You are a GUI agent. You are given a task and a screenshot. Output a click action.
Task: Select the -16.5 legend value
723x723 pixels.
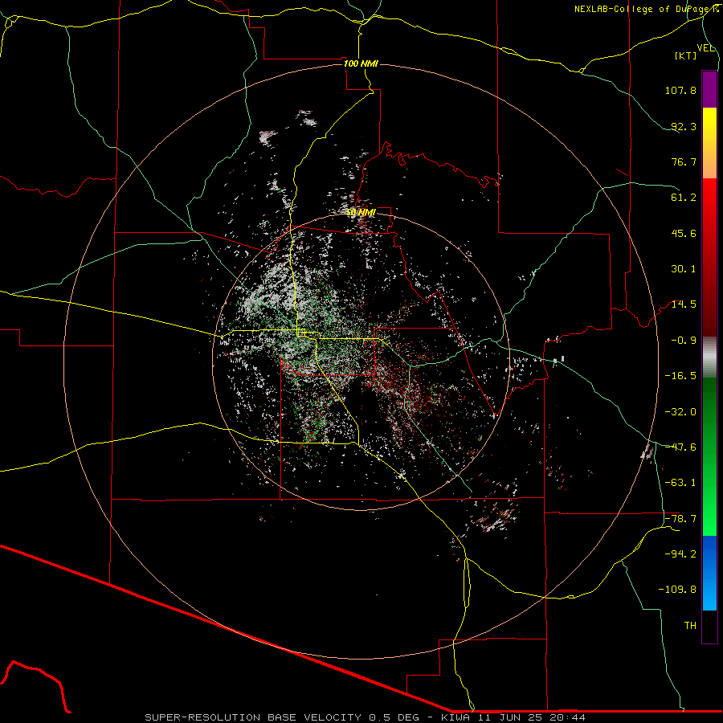680,376
